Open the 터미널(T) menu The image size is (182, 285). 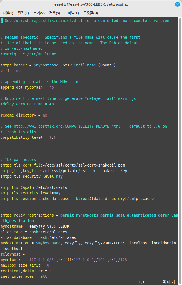[71, 13]
